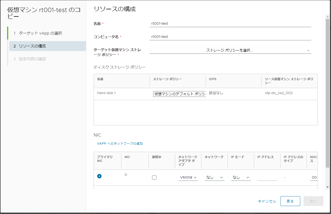Open the network adapter type VMXNET dropdown
331x214 pixels.
click(188, 178)
